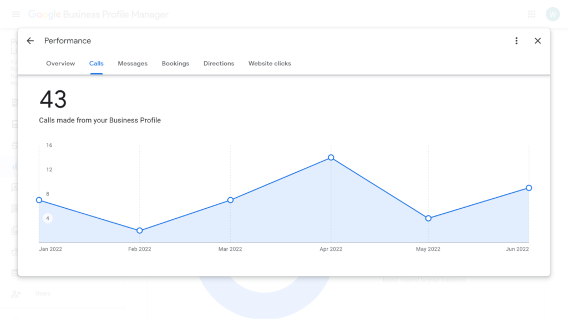Select the Jun 2022 data point
The width and height of the screenshot is (568, 319).
[529, 188]
